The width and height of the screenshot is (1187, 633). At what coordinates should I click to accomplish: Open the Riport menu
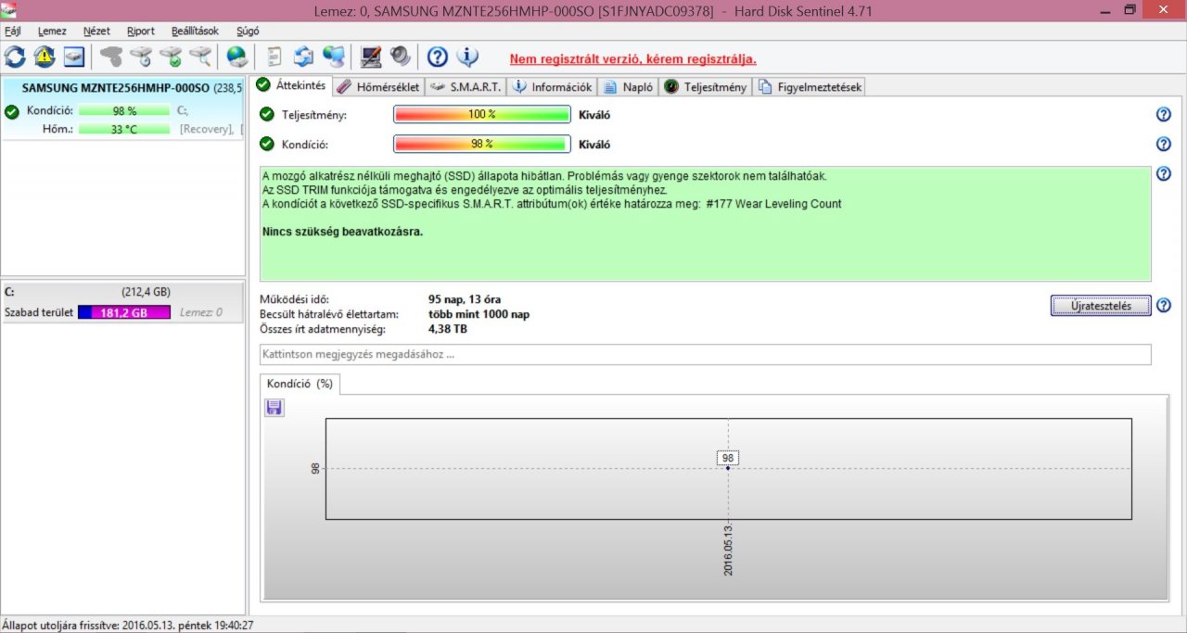[x=141, y=31]
